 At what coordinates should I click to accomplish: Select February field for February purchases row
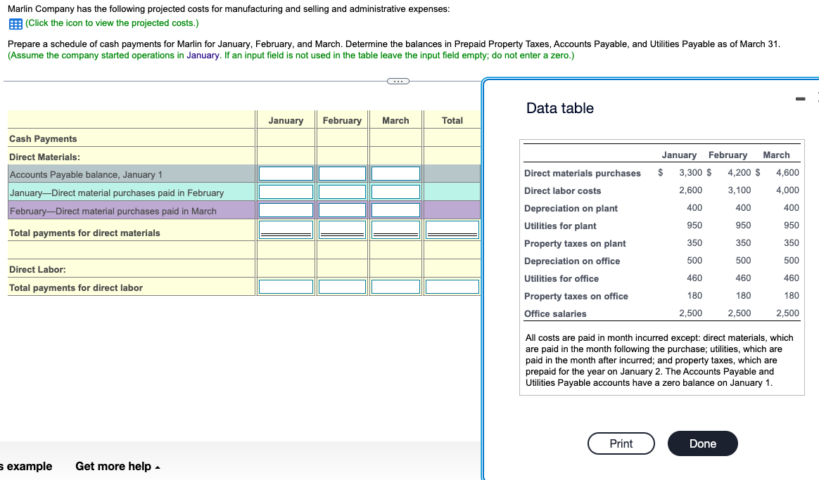(x=342, y=210)
